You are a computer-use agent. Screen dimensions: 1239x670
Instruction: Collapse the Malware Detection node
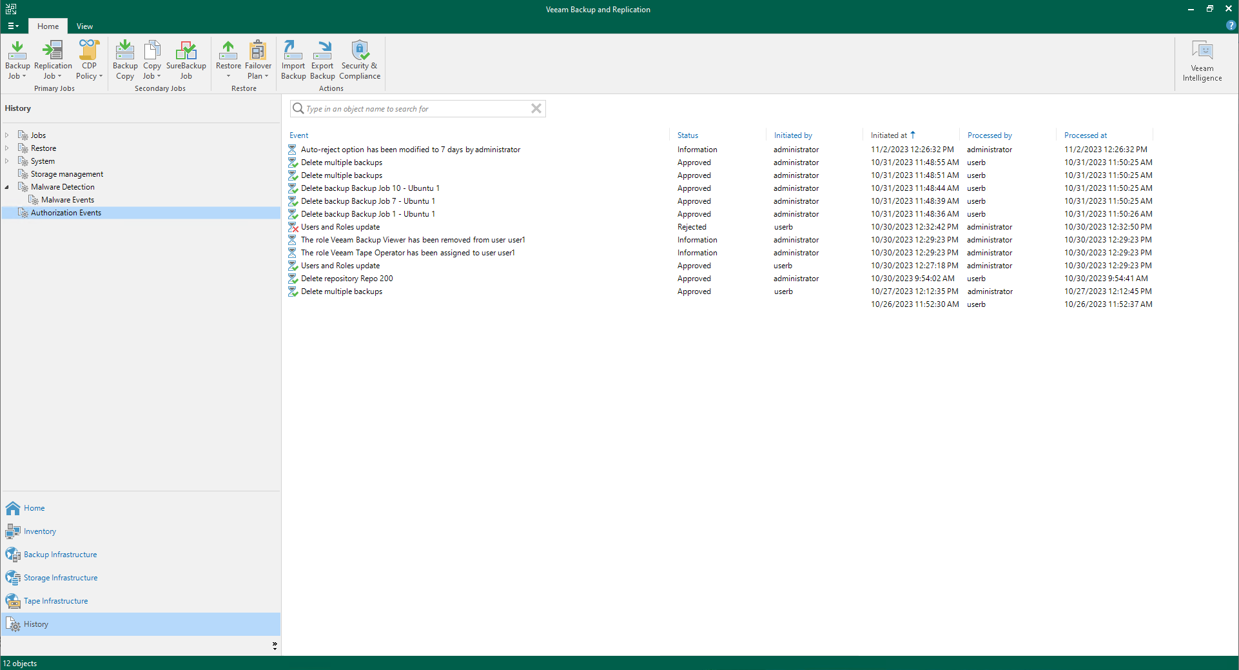[x=7, y=187]
